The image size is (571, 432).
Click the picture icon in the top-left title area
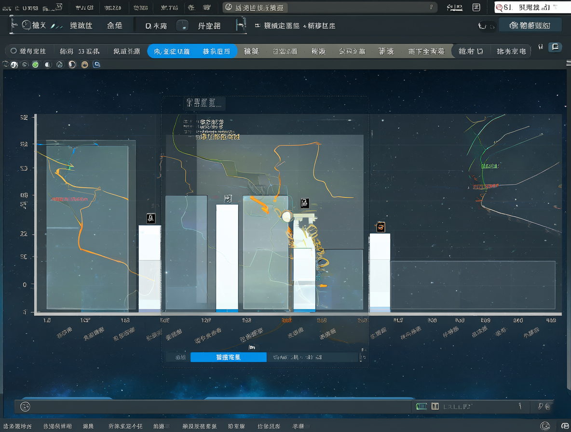tap(59, 7)
